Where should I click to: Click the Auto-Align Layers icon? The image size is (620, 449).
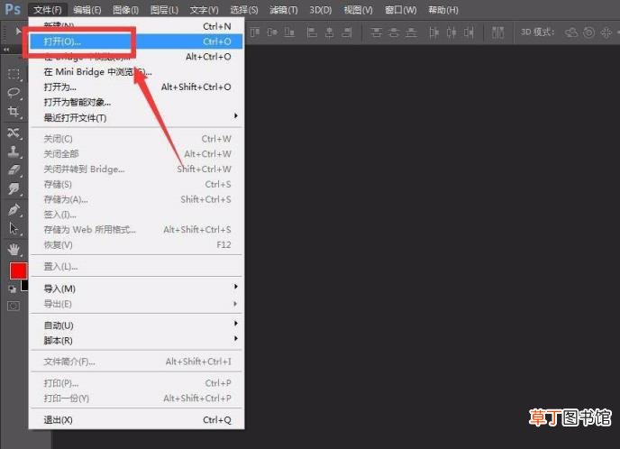point(497,32)
